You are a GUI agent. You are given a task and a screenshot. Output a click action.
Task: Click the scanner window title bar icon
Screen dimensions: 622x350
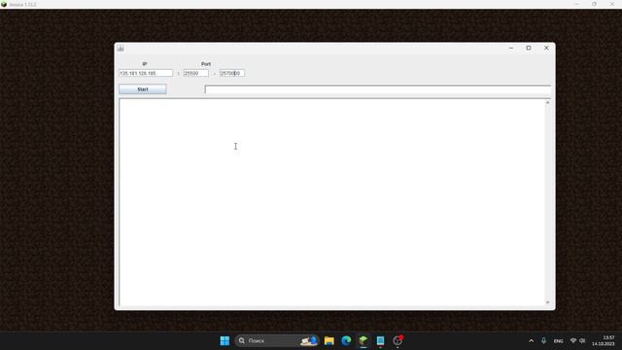point(121,49)
